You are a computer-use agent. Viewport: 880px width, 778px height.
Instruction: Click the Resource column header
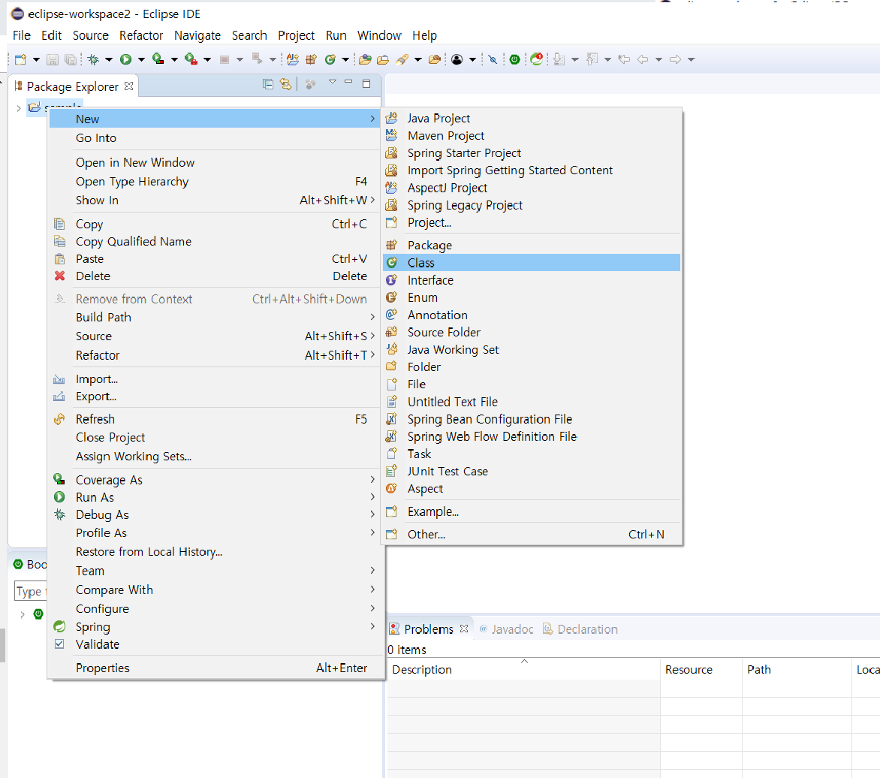[701, 670]
